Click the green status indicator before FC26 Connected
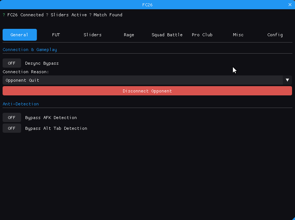The height and width of the screenshot is (220, 295). pyautogui.click(x=4, y=15)
